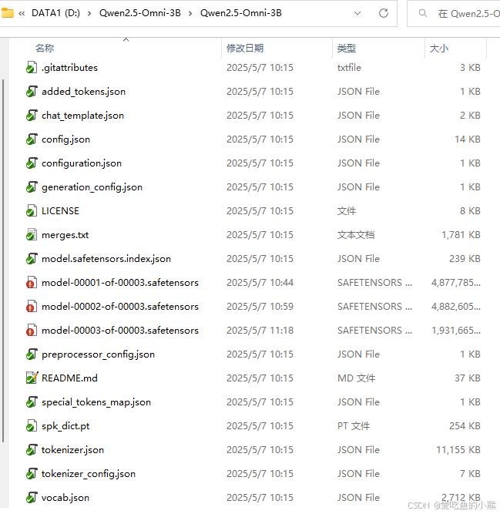Sort by the 名称 column header
This screenshot has height=514, width=500.
(45, 49)
